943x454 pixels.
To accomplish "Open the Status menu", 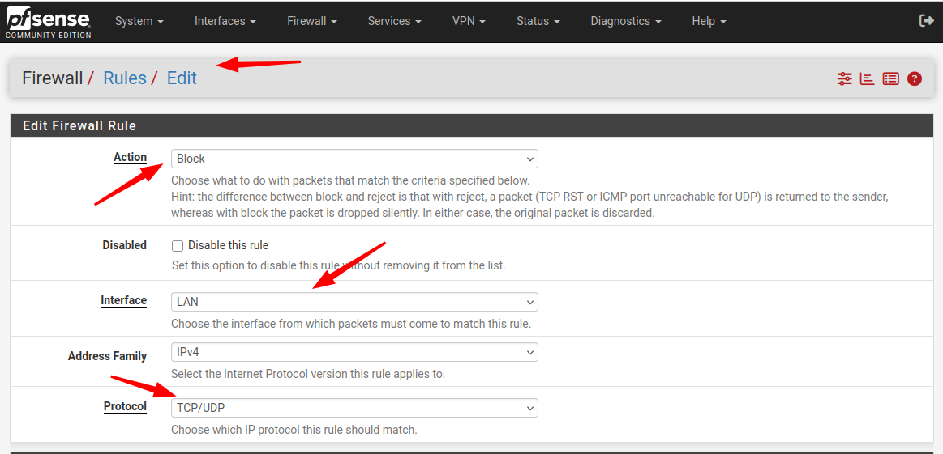I will tap(538, 21).
